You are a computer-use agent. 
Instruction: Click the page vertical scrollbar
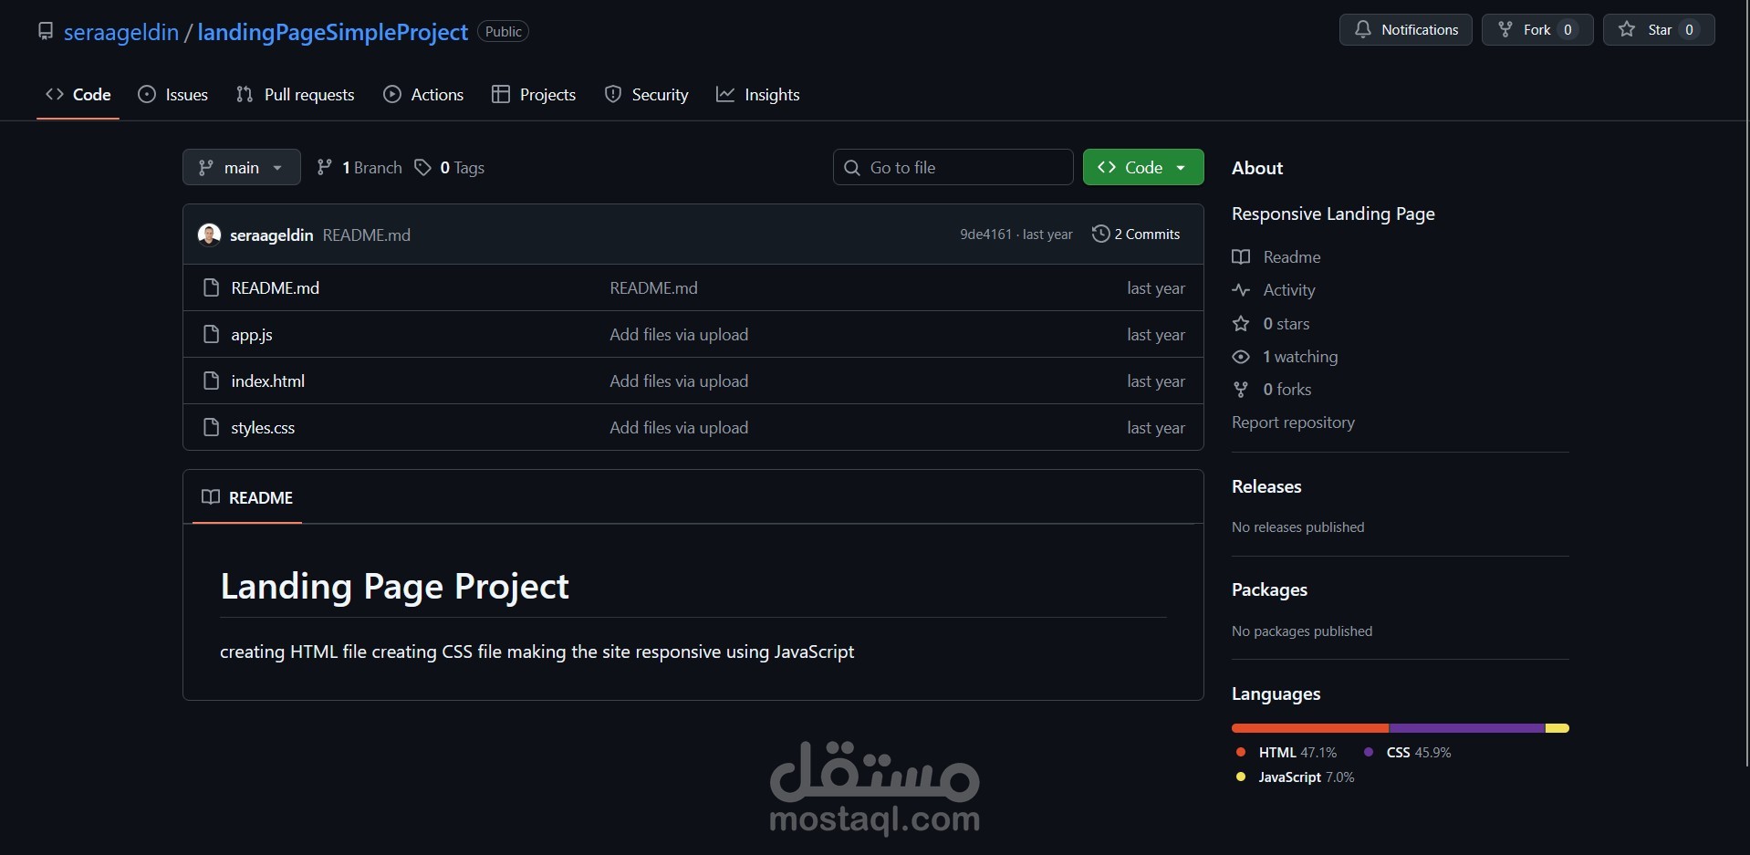coord(1745,383)
